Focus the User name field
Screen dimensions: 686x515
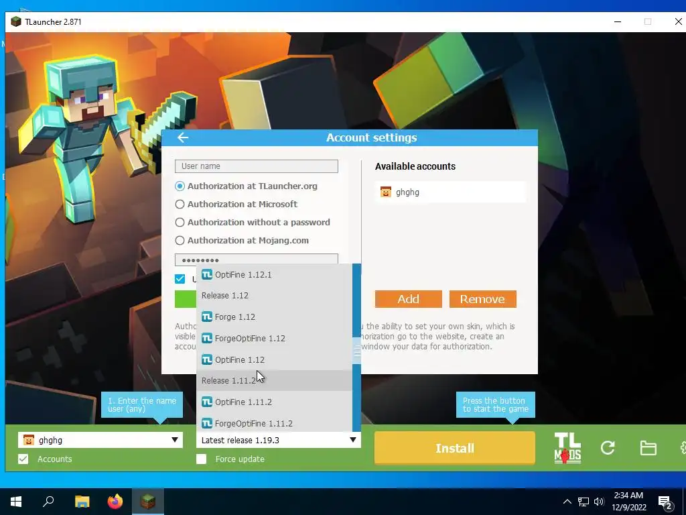point(257,166)
